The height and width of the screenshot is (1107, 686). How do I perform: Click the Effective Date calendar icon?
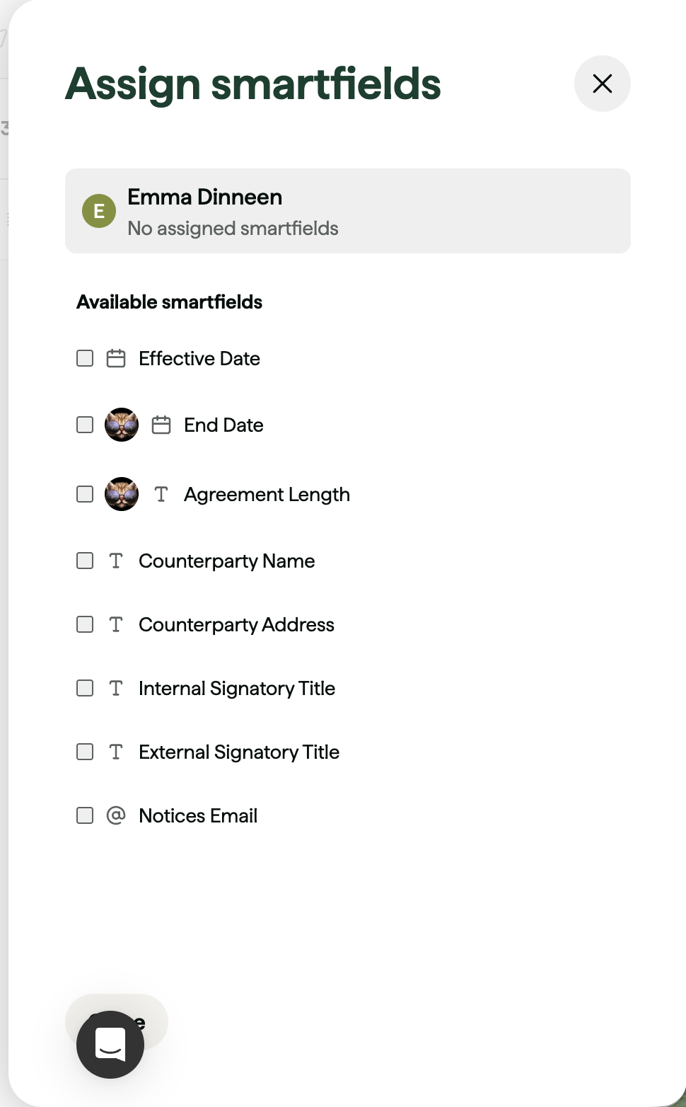point(116,358)
